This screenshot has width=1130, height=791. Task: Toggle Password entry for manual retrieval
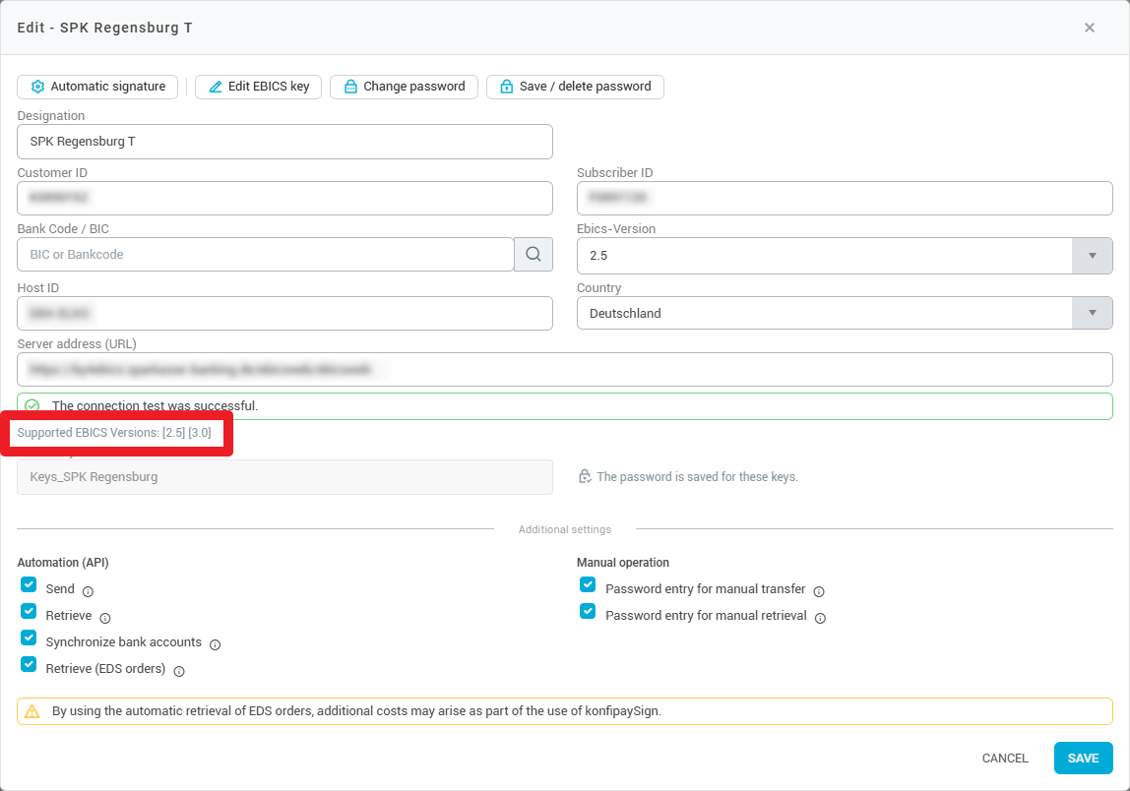tap(588, 611)
